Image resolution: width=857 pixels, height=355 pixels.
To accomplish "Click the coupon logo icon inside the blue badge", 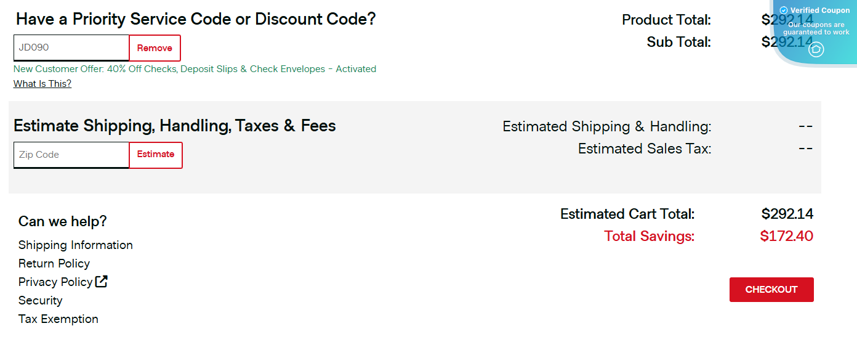I will (817, 49).
